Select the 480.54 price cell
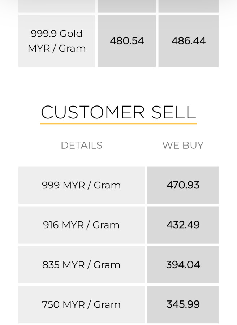The width and height of the screenshot is (237, 325). (127, 41)
